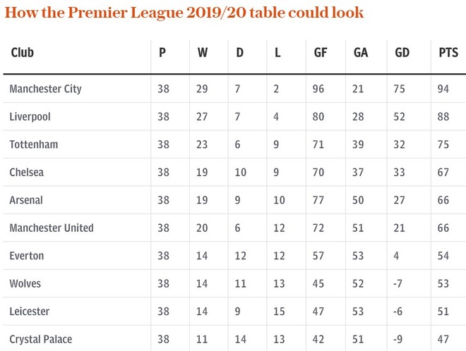
Task: Click the GD column header
Action: pyautogui.click(x=402, y=53)
